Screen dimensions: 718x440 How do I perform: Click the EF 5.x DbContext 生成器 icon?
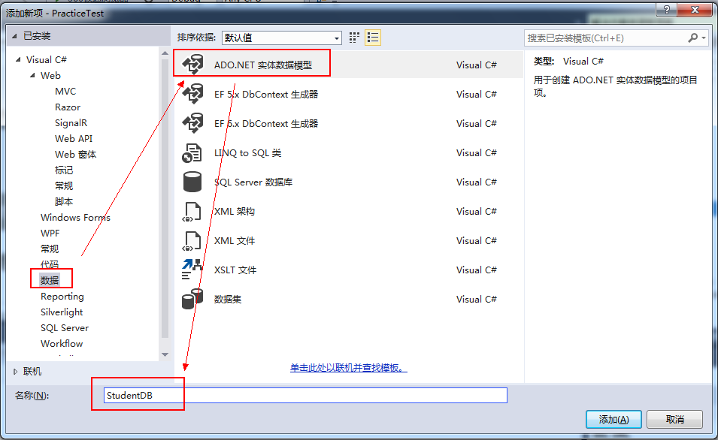click(192, 94)
